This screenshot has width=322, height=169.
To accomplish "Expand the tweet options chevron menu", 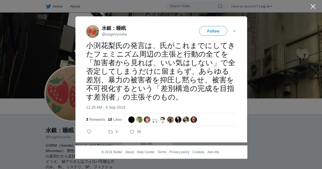I will point(234,31).
